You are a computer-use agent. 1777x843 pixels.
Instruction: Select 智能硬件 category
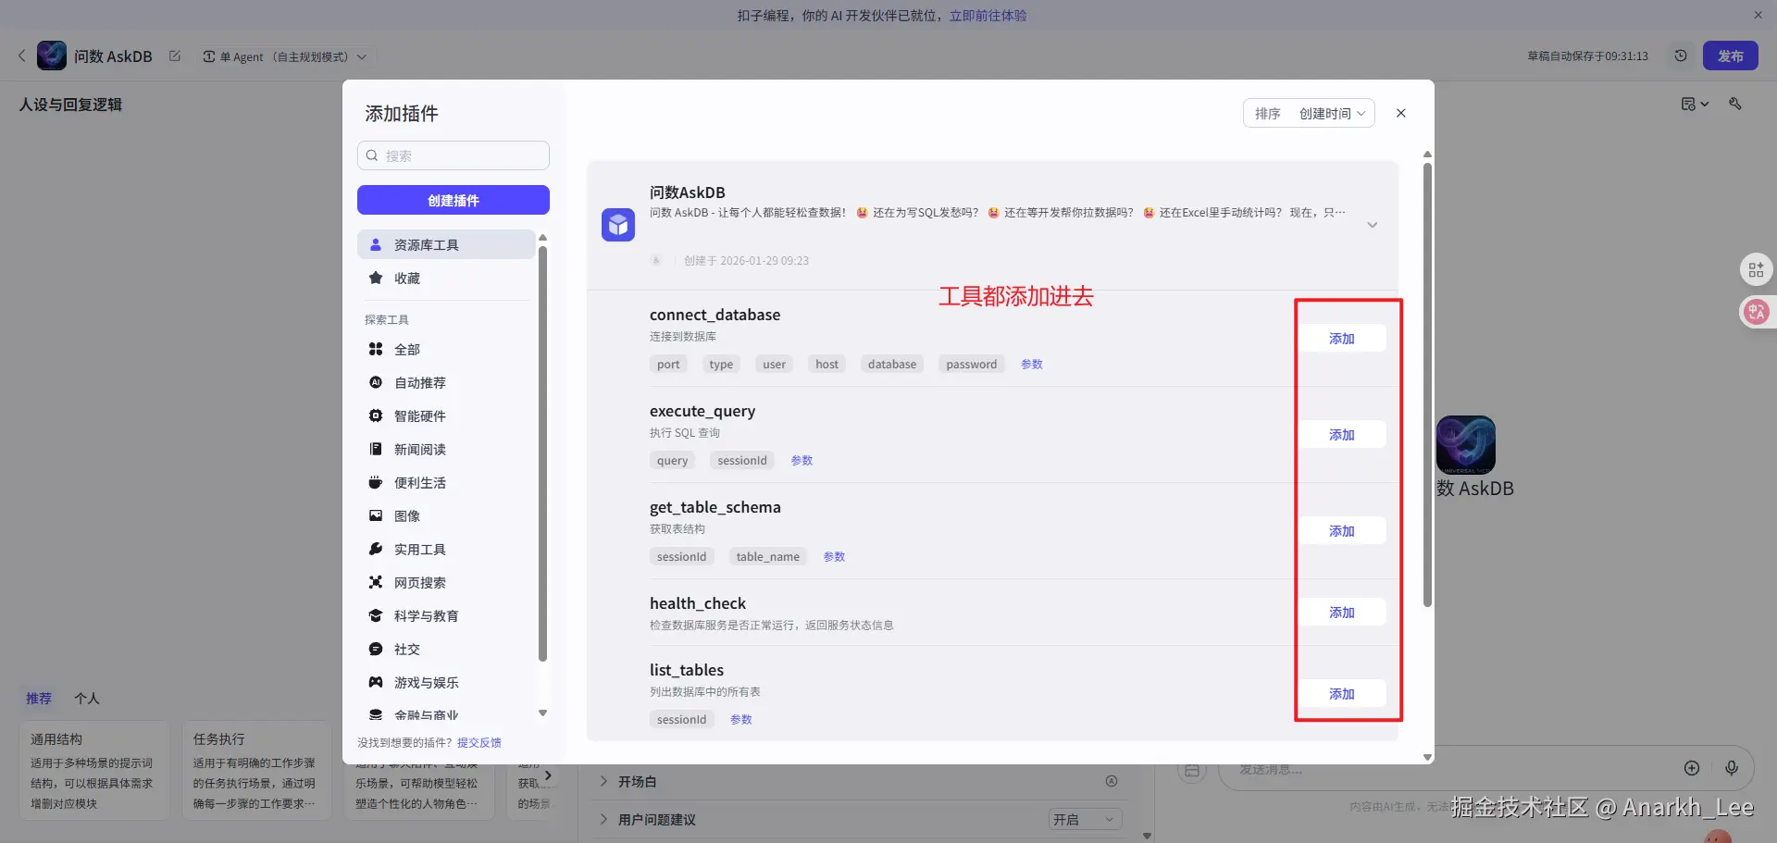tap(446, 416)
